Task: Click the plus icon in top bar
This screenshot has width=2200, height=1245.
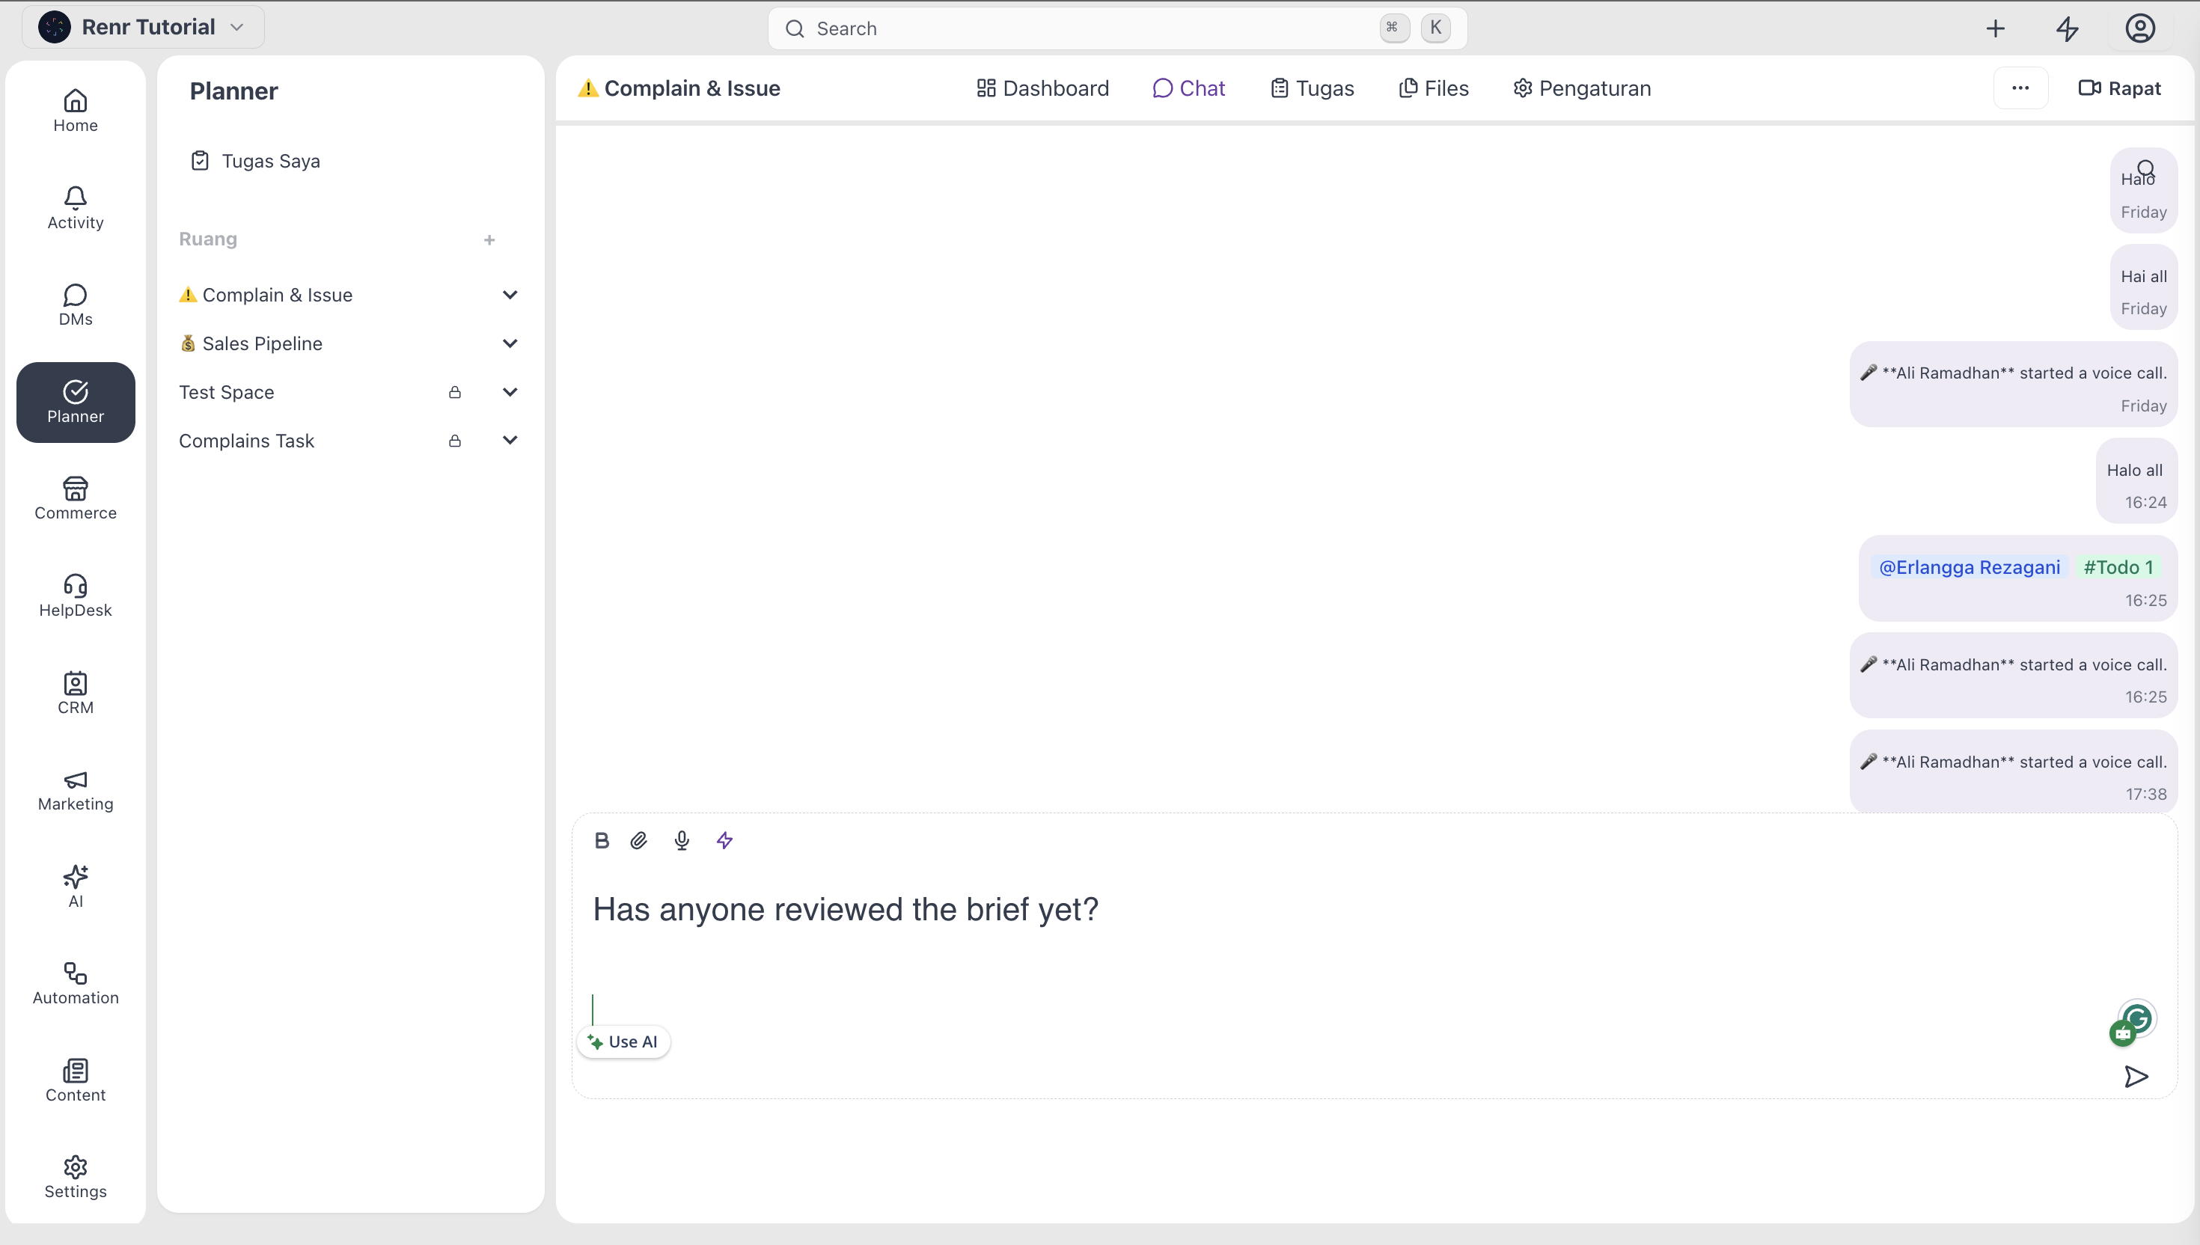Action: (1996, 28)
